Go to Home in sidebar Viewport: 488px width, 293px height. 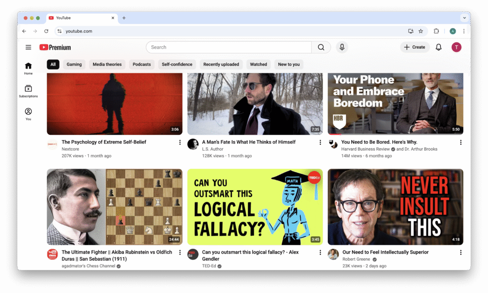tap(28, 68)
